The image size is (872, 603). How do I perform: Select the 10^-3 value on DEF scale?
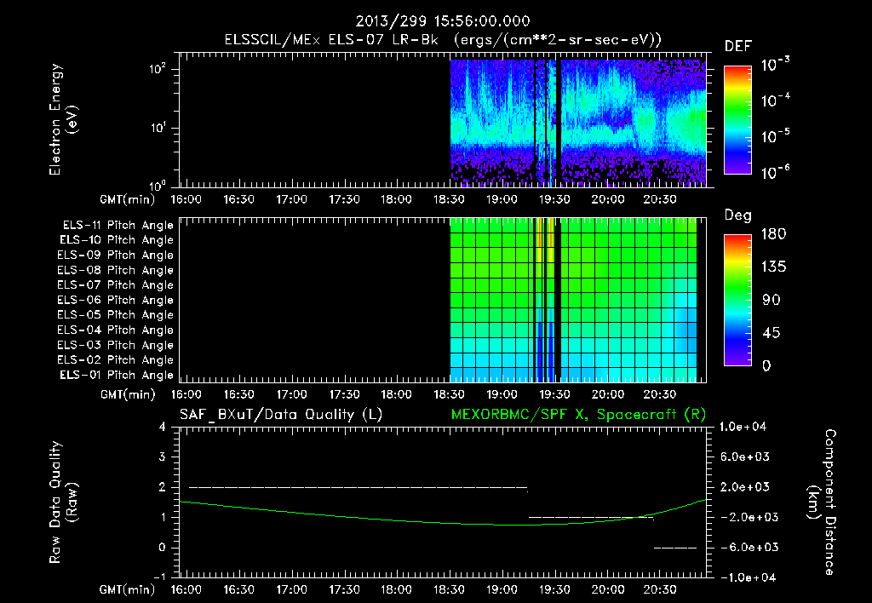point(775,65)
